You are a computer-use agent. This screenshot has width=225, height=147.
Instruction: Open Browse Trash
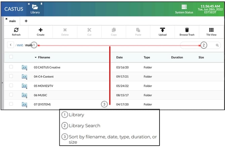pyautogui.click(x=187, y=30)
